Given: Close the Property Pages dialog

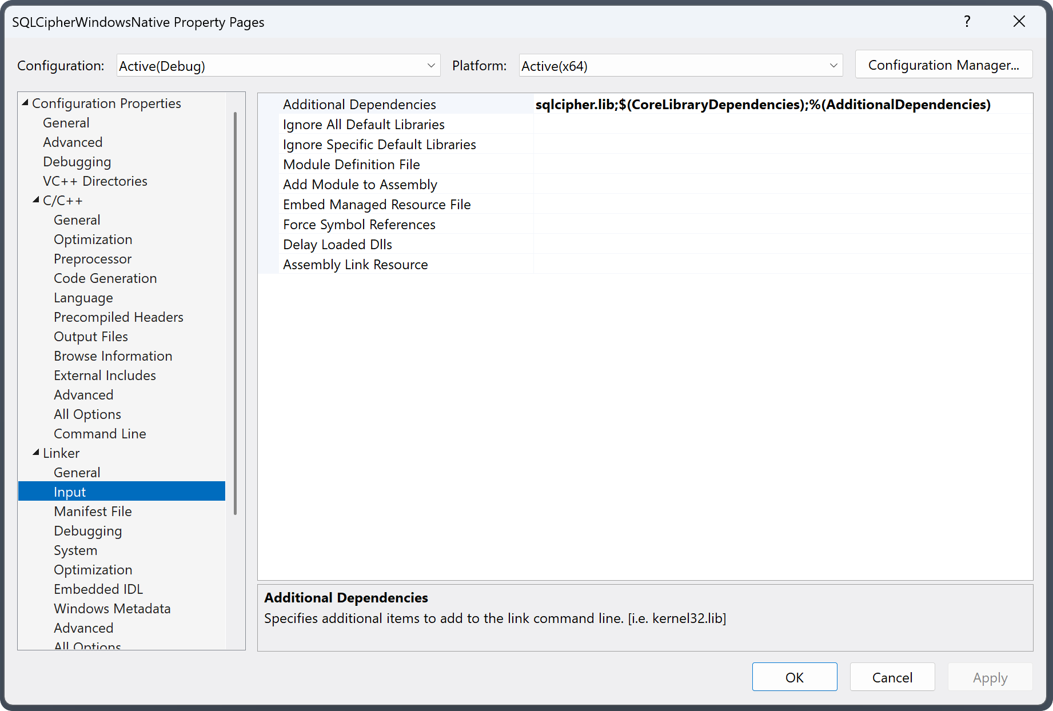Looking at the screenshot, I should tap(1019, 22).
